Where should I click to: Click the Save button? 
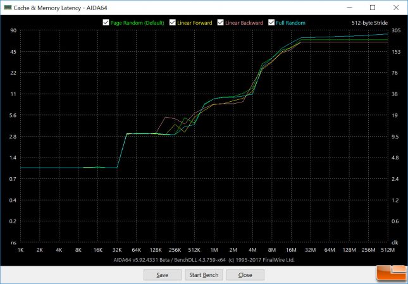(163, 275)
